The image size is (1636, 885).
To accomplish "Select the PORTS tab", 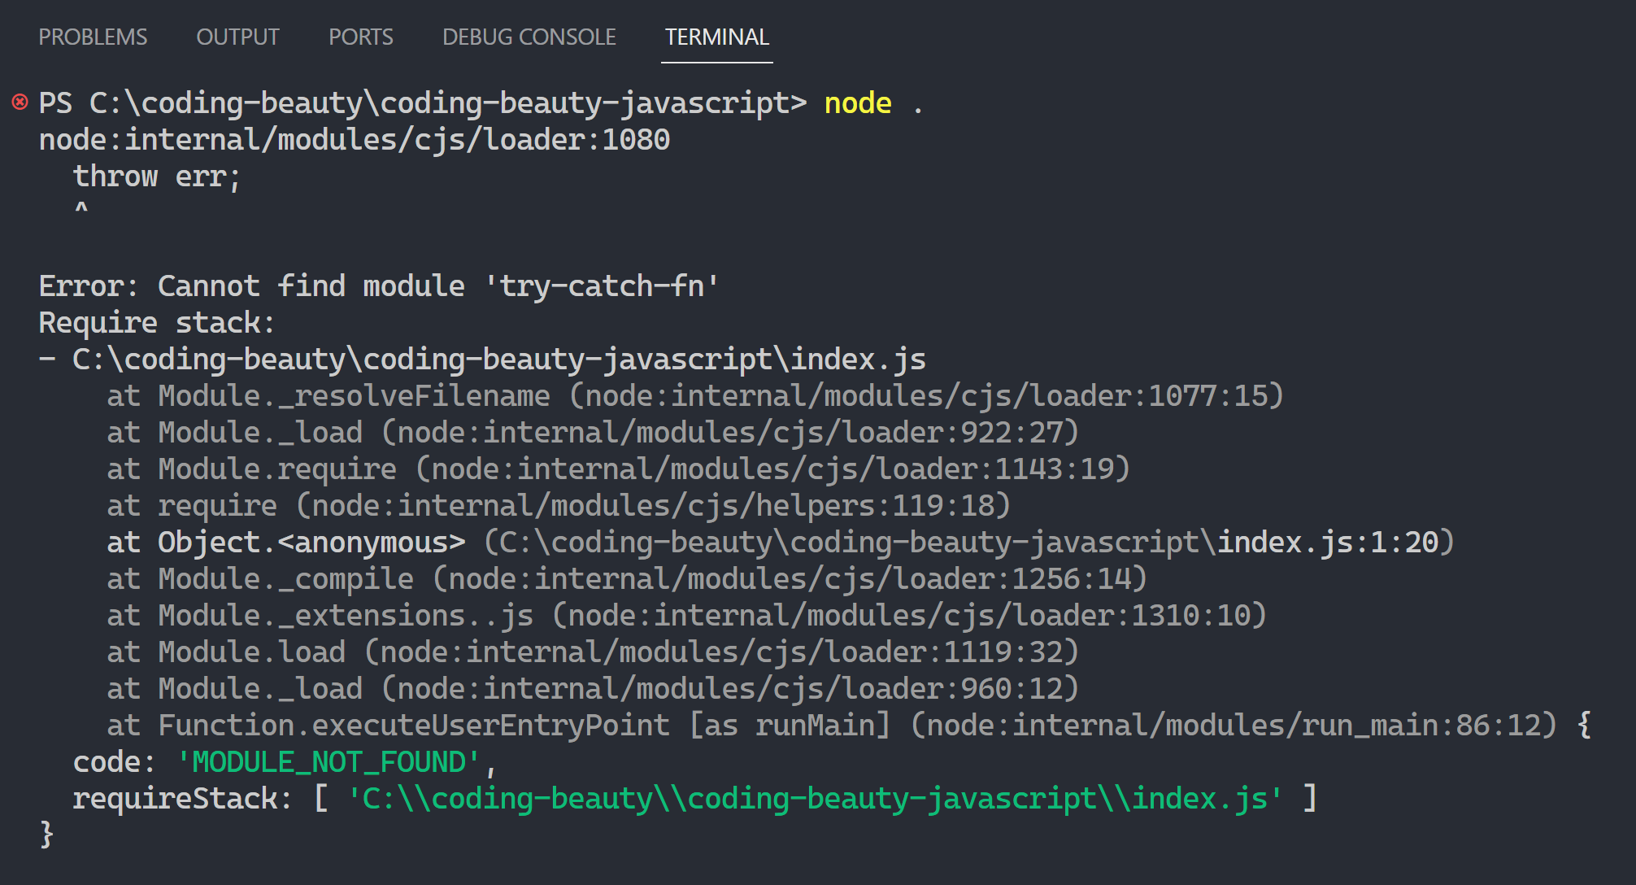I will click(360, 37).
